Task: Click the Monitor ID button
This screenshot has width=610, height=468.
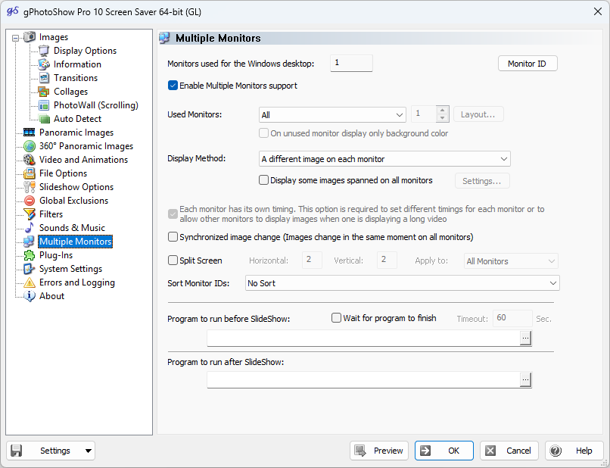Action: coord(528,64)
